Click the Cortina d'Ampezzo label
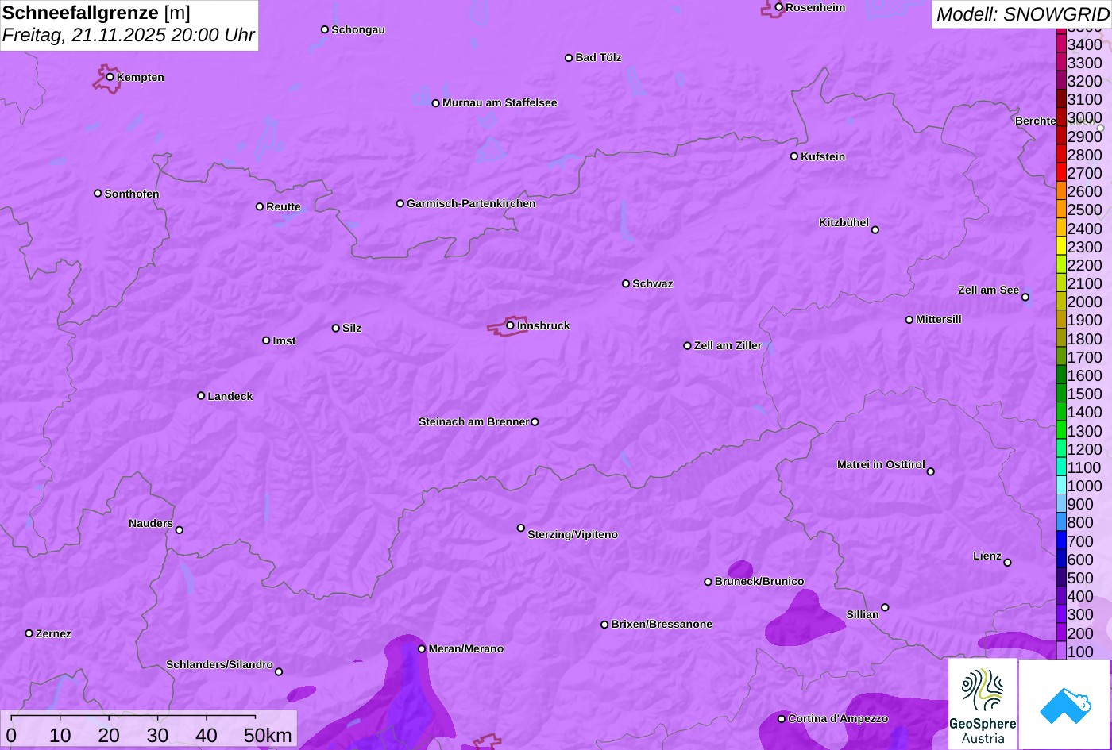Viewport: 1112px width, 750px height. (838, 718)
